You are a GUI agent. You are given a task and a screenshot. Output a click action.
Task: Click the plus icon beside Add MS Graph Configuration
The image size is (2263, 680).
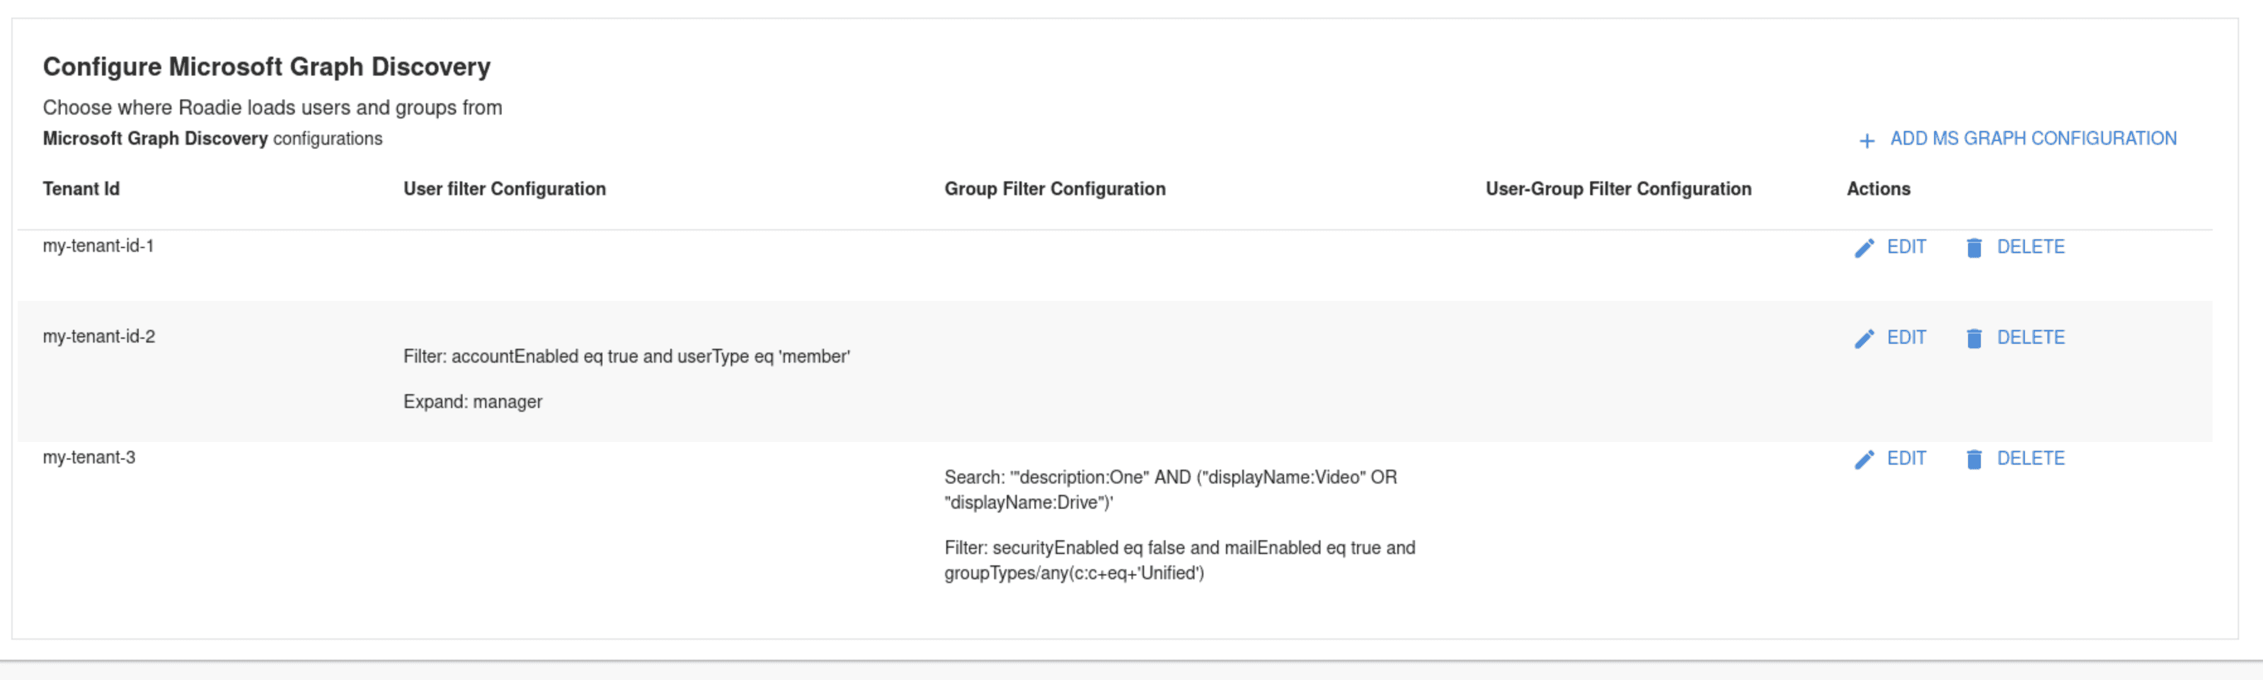pos(1867,140)
